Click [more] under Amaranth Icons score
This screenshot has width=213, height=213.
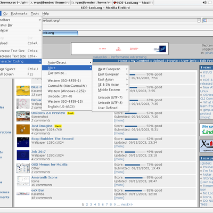[x=119, y=185]
